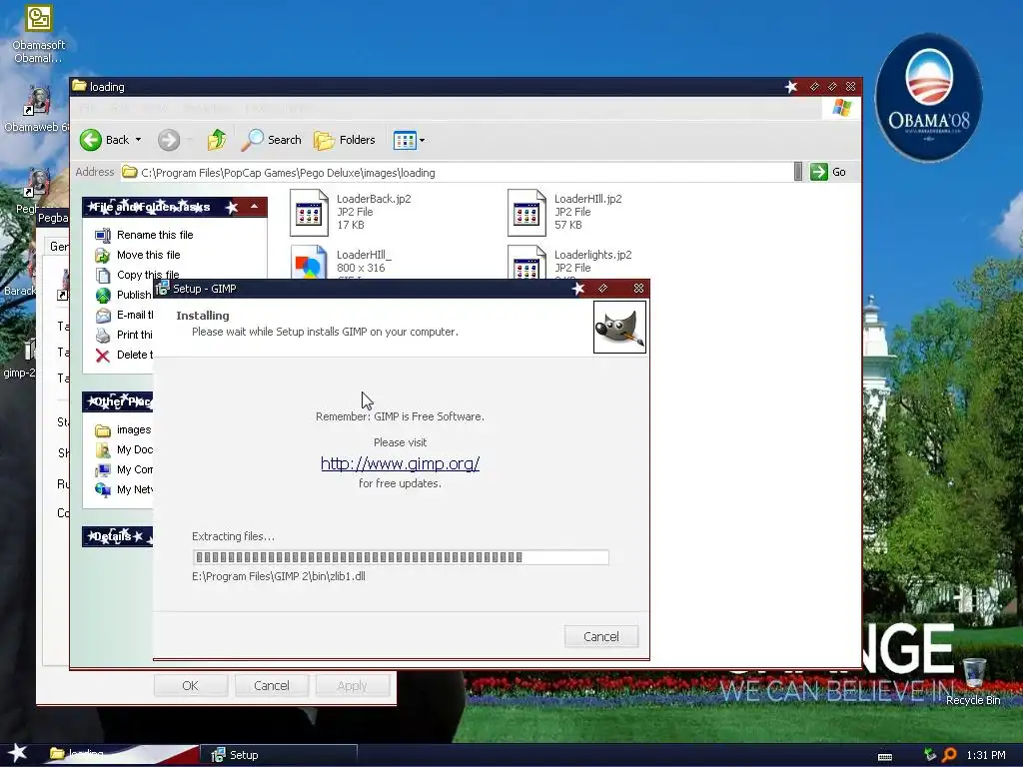Click the orange magnifier tray icon

click(950, 755)
